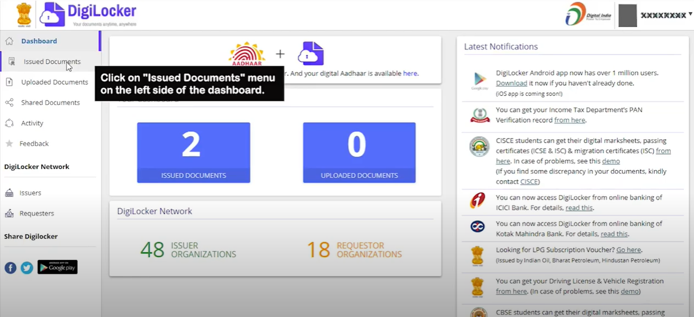Click the DigiLocker cloud logo in header

coord(52,15)
